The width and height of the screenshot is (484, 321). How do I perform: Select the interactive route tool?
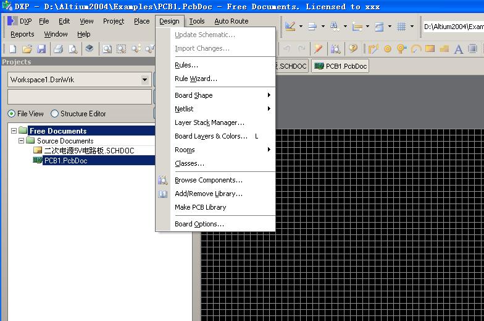(x=373, y=49)
